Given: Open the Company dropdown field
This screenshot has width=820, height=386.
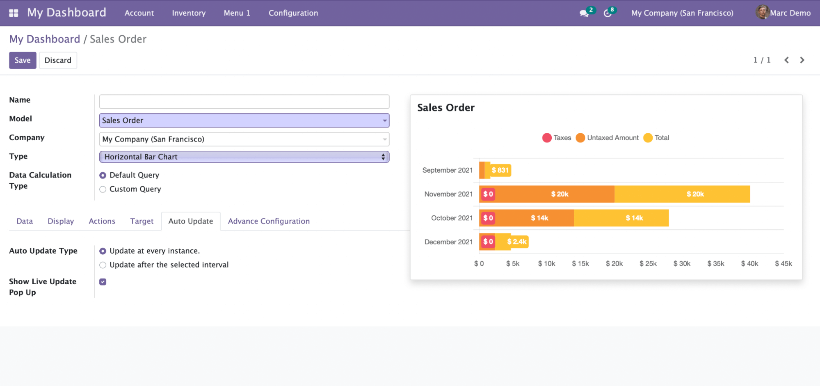Looking at the screenshot, I should 244,139.
